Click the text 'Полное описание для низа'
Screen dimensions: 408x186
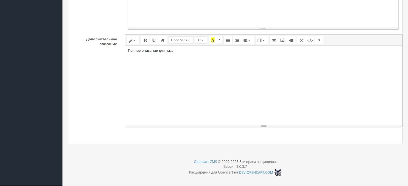pyautogui.click(x=151, y=50)
